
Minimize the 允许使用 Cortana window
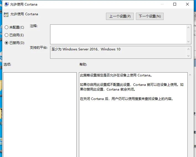162,4
